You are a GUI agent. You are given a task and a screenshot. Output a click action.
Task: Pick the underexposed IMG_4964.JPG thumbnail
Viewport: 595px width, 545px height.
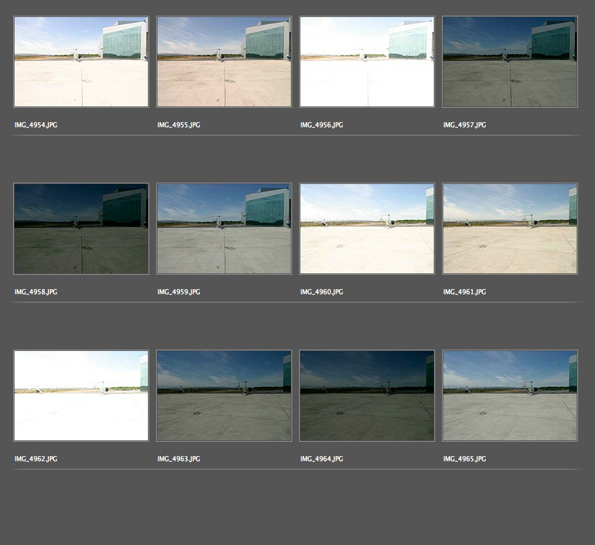(367, 396)
